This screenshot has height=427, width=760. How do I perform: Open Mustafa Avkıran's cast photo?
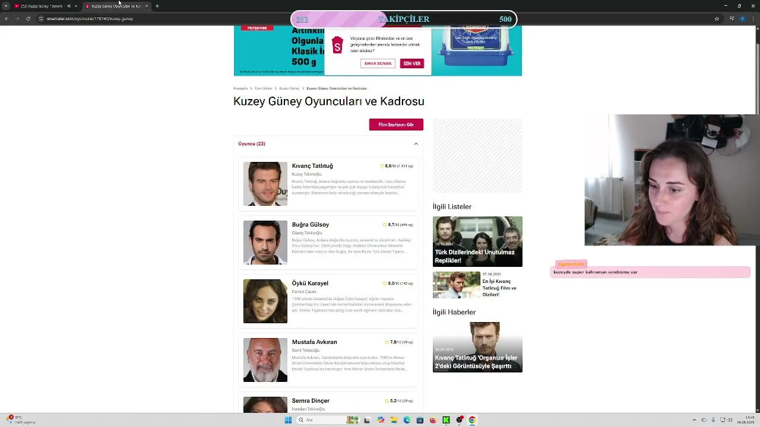click(x=265, y=360)
